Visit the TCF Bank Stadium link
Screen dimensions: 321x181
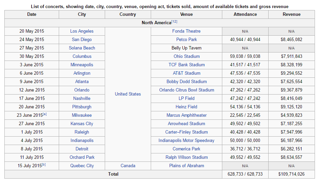coord(186,65)
